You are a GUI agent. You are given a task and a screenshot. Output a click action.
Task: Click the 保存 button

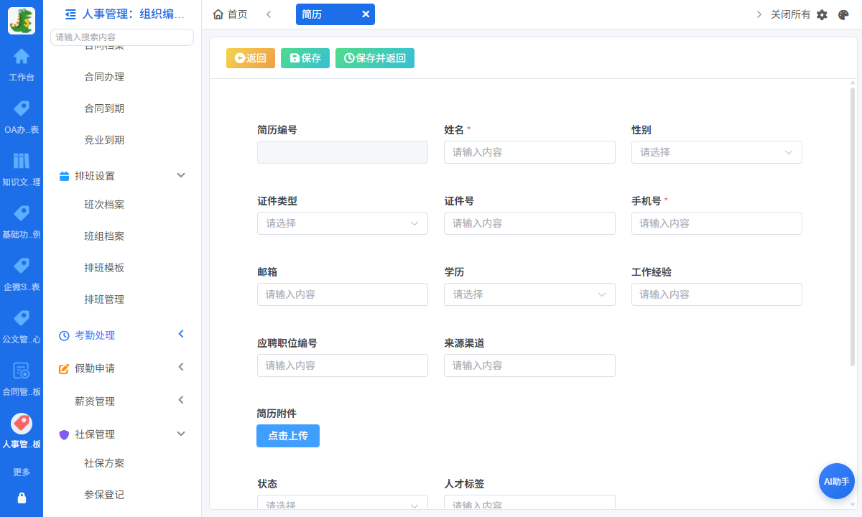pyautogui.click(x=305, y=58)
